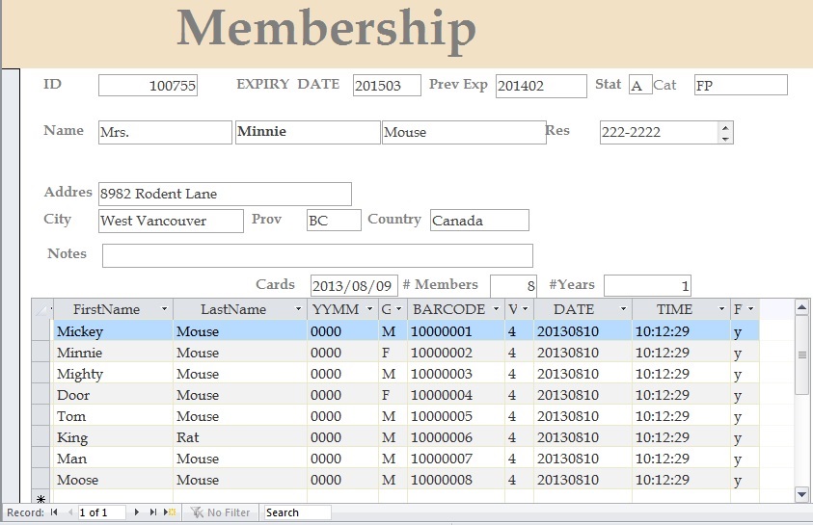Click the No Filter indicator
Viewport: 813px width, 525px height.
click(x=220, y=512)
